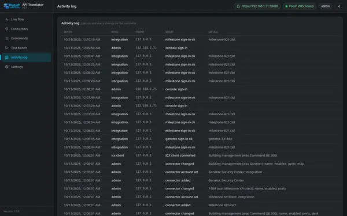Open the Live flow page
The height and width of the screenshot is (216, 347).
(x=27, y=20)
